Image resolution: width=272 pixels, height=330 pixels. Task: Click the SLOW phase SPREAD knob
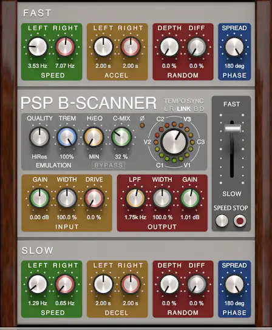tap(234, 284)
